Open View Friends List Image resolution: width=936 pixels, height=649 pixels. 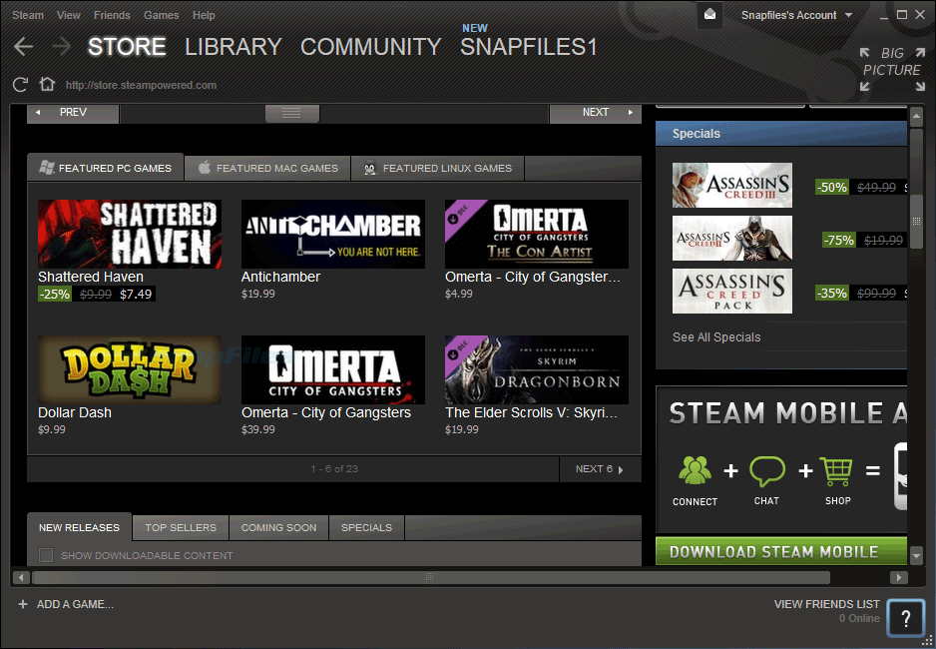pyautogui.click(x=827, y=604)
